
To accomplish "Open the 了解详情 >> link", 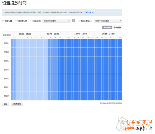I will pos(89,13).
